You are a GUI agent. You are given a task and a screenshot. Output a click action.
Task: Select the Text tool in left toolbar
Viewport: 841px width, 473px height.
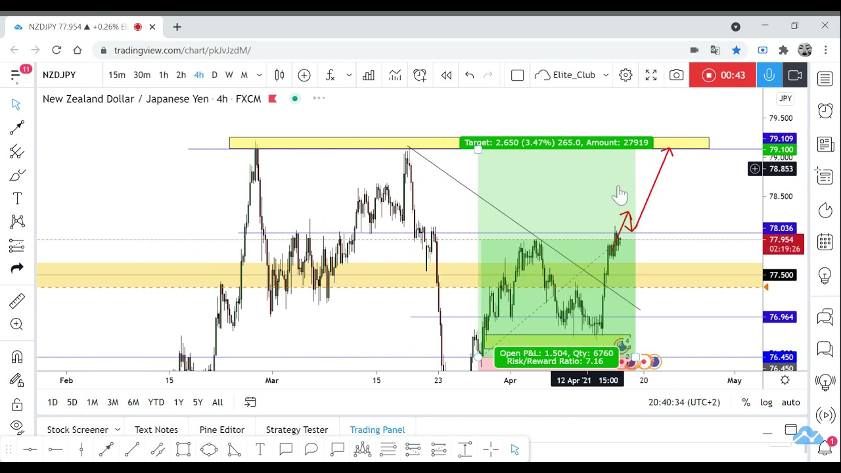pyautogui.click(x=17, y=198)
